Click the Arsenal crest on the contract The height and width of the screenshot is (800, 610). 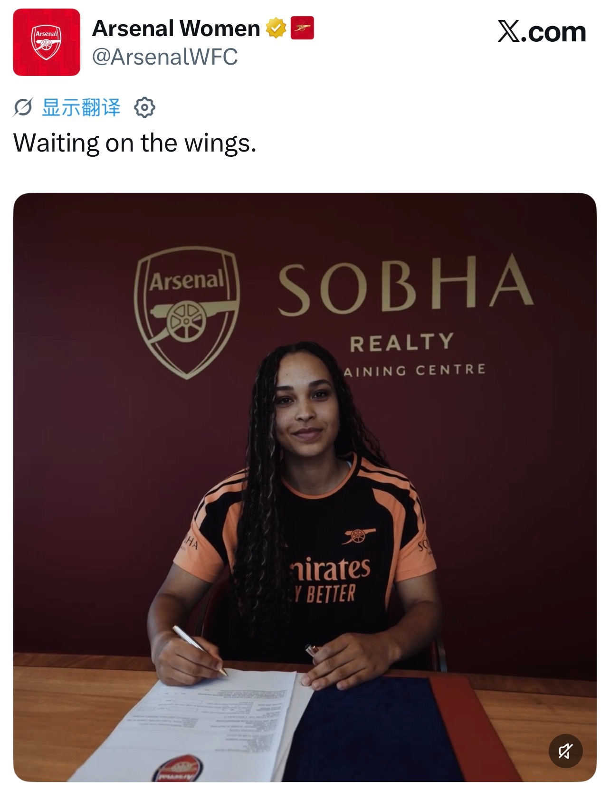(177, 769)
